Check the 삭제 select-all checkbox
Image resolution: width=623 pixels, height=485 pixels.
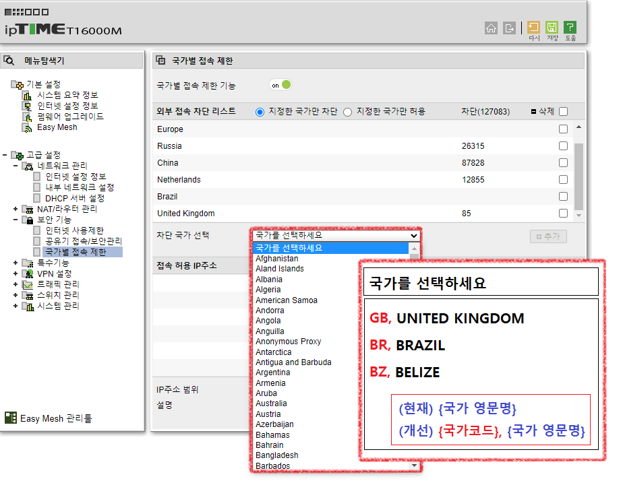point(563,112)
